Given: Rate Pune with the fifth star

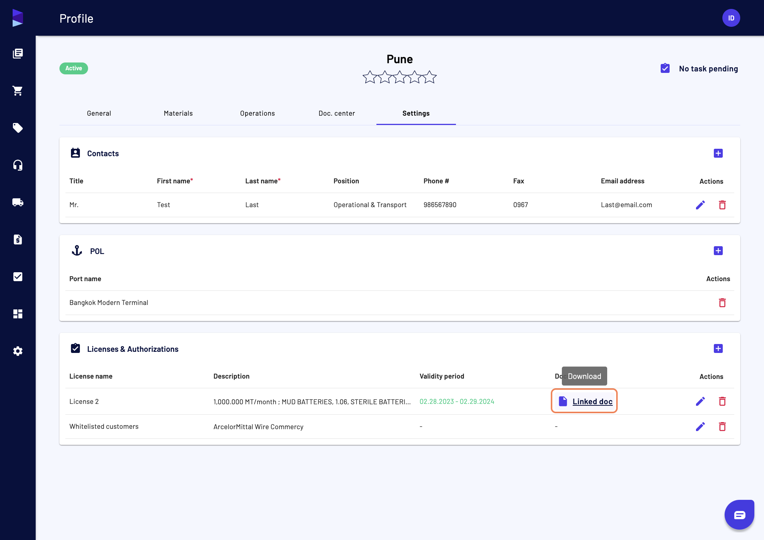Looking at the screenshot, I should [x=429, y=77].
